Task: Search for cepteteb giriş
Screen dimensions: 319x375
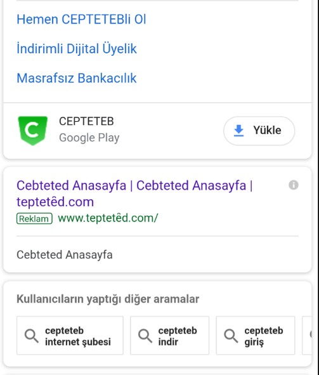Action: tap(256, 336)
